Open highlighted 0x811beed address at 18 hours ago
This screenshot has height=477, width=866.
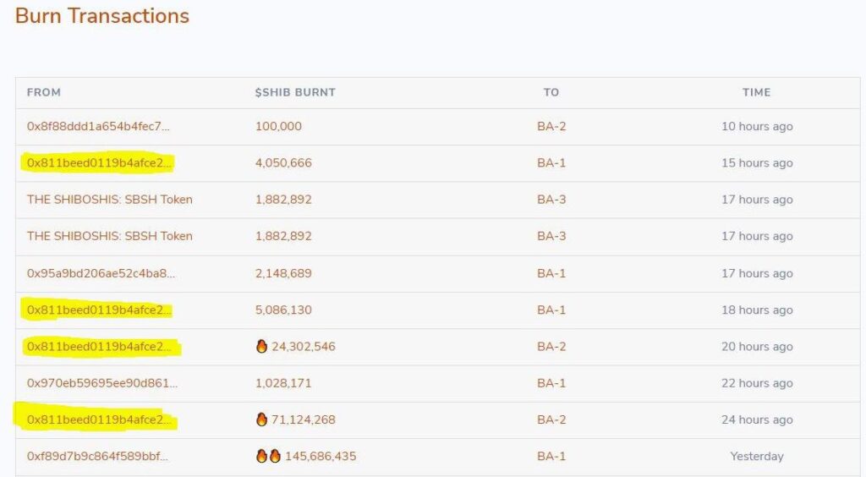click(100, 310)
